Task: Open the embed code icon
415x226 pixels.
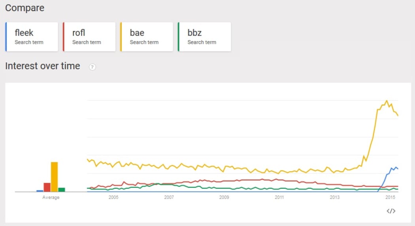Action: point(390,211)
